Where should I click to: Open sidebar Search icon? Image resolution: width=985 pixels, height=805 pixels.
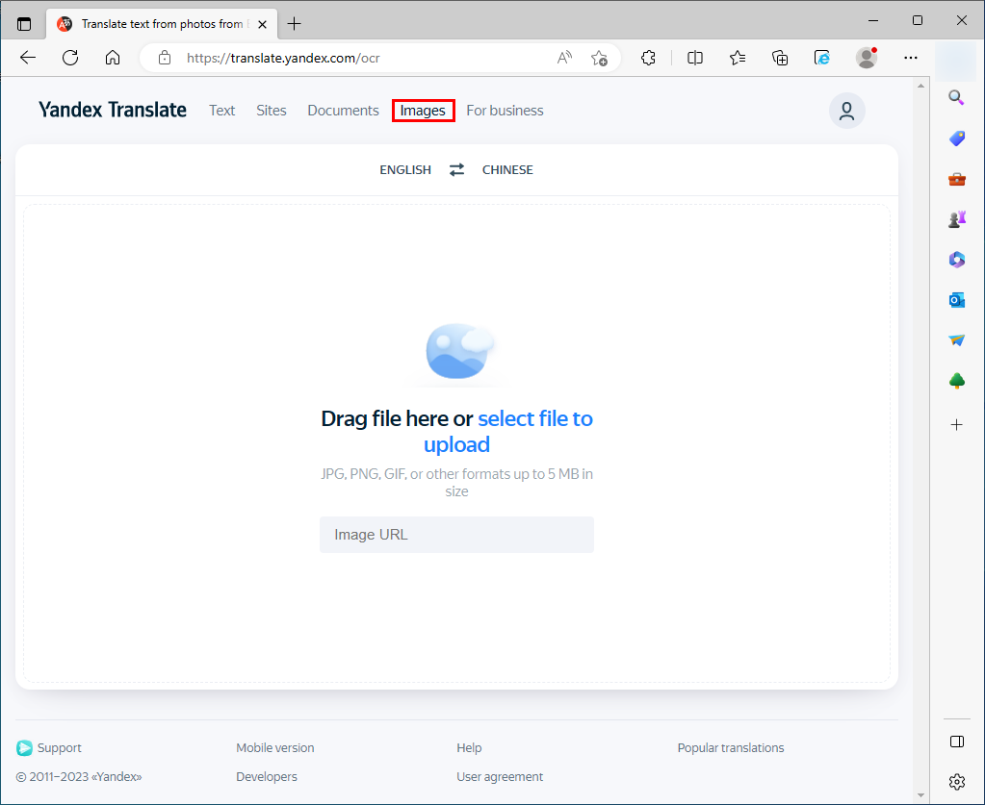point(957,97)
